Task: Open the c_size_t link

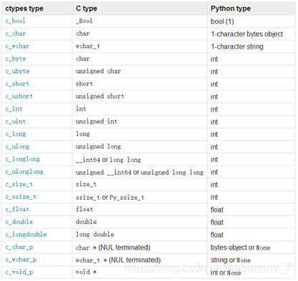Action: click(19, 184)
